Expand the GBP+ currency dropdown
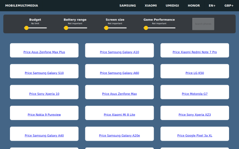Image resolution: width=239 pixels, height=149 pixels. tap(229, 6)
